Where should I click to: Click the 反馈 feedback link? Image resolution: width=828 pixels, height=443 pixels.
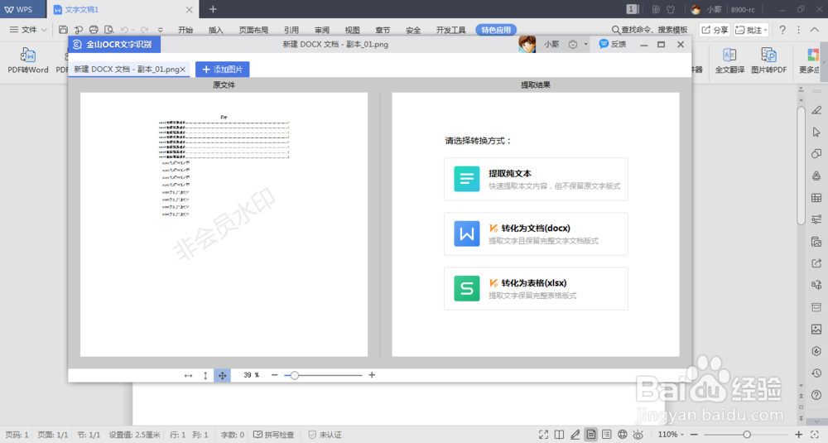(613, 45)
